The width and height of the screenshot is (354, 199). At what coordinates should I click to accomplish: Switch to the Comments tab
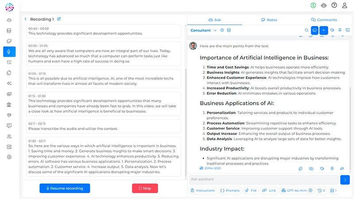click(x=324, y=20)
